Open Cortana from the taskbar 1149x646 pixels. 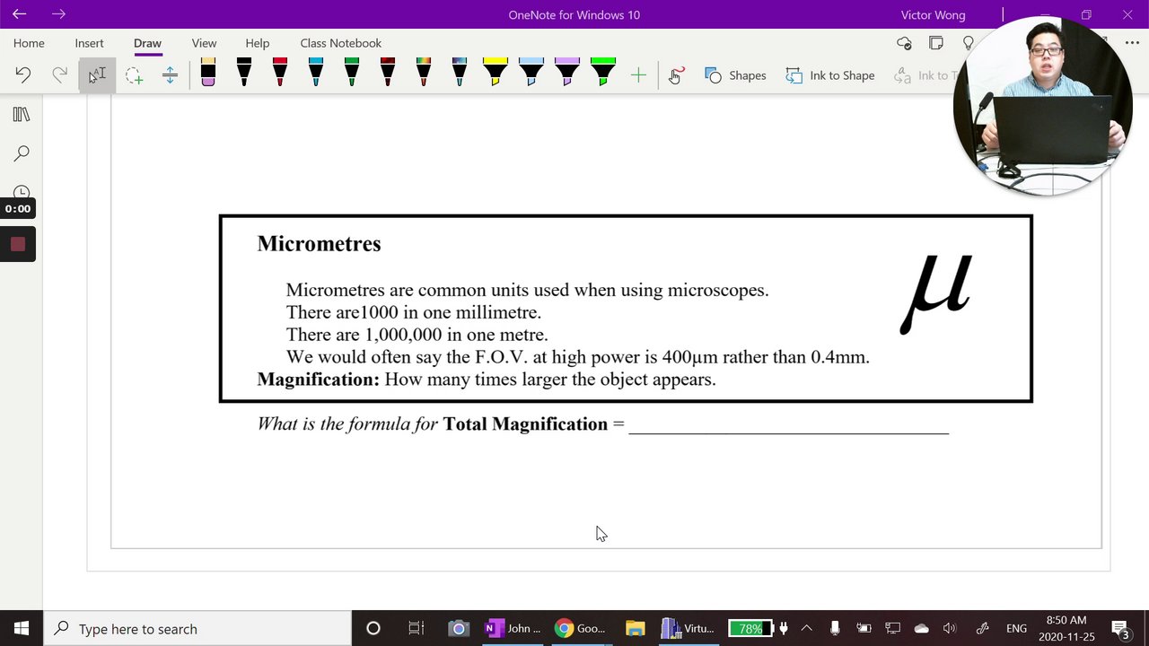point(373,628)
